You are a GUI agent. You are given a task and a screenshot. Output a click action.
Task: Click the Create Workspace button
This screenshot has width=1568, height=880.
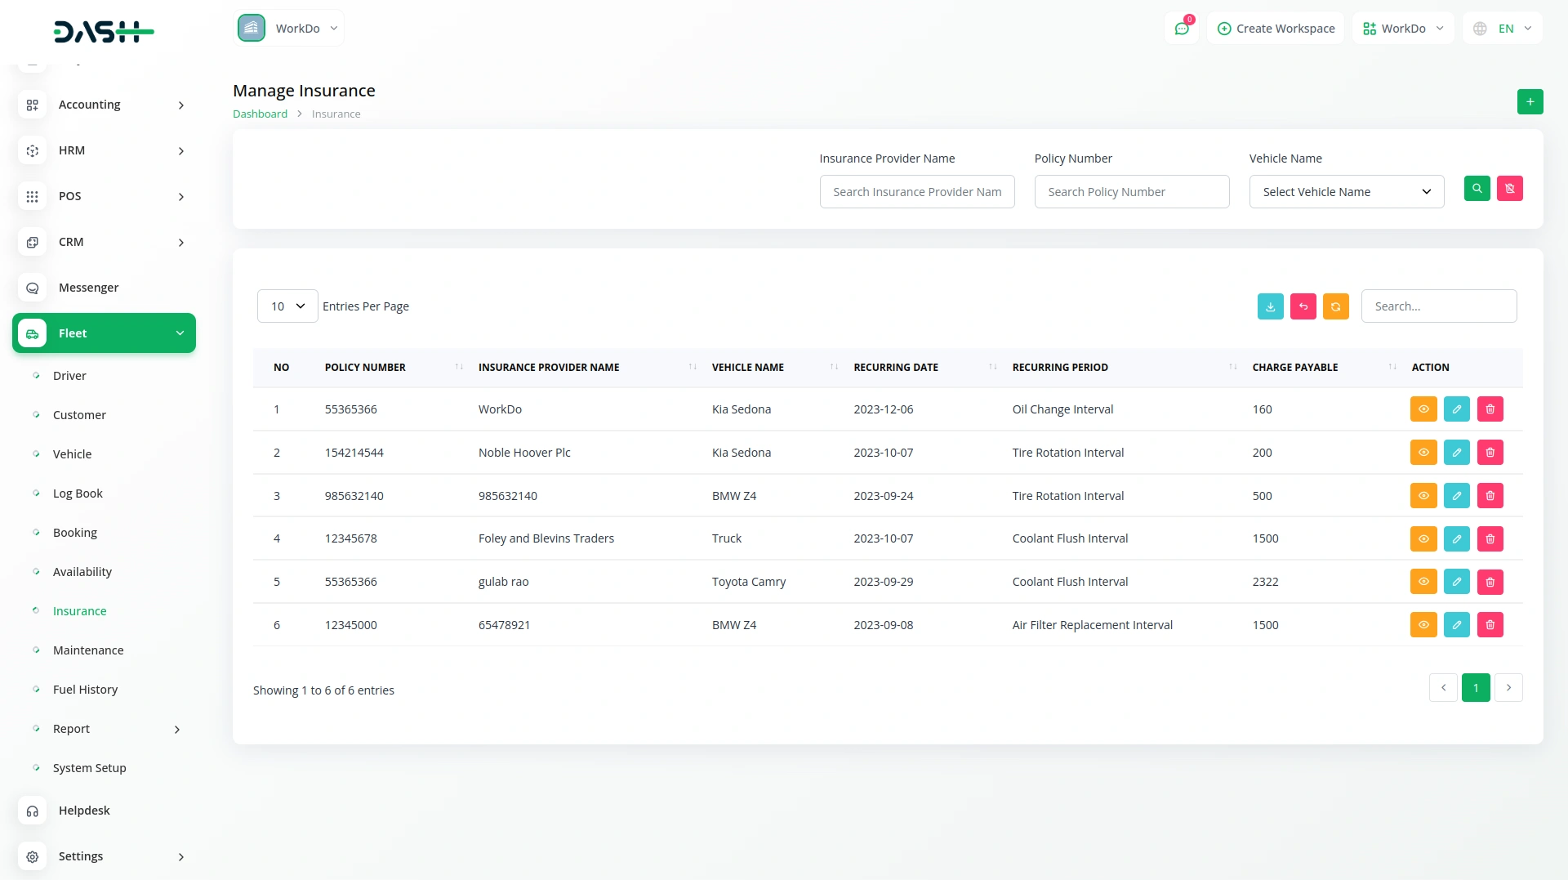pyautogui.click(x=1276, y=29)
